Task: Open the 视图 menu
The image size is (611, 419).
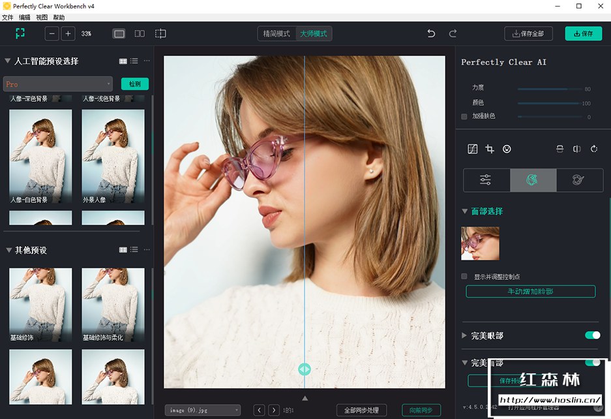Action: click(42, 17)
